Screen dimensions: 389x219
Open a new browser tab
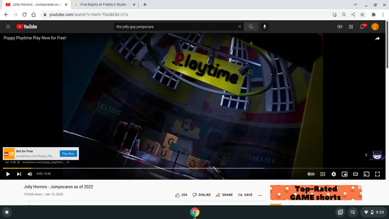[145, 4]
